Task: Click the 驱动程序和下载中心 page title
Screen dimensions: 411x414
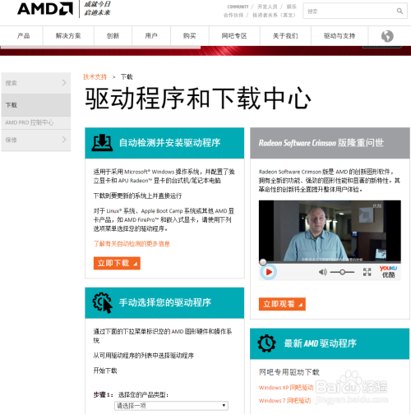Action: click(x=198, y=99)
